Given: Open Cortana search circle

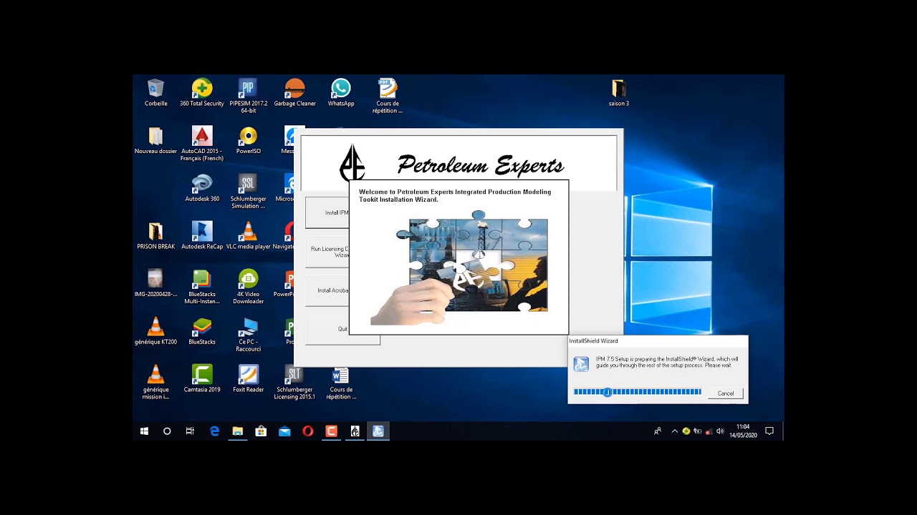Looking at the screenshot, I should (167, 431).
